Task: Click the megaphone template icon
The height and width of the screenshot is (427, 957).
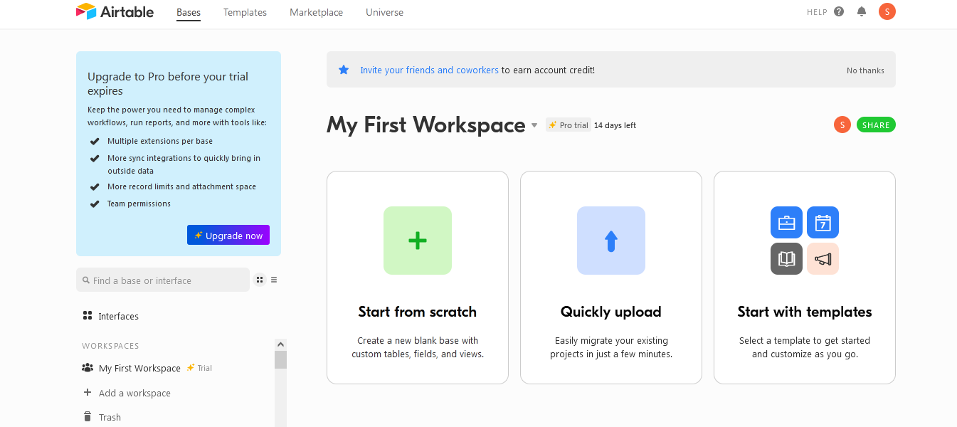Action: click(x=823, y=259)
